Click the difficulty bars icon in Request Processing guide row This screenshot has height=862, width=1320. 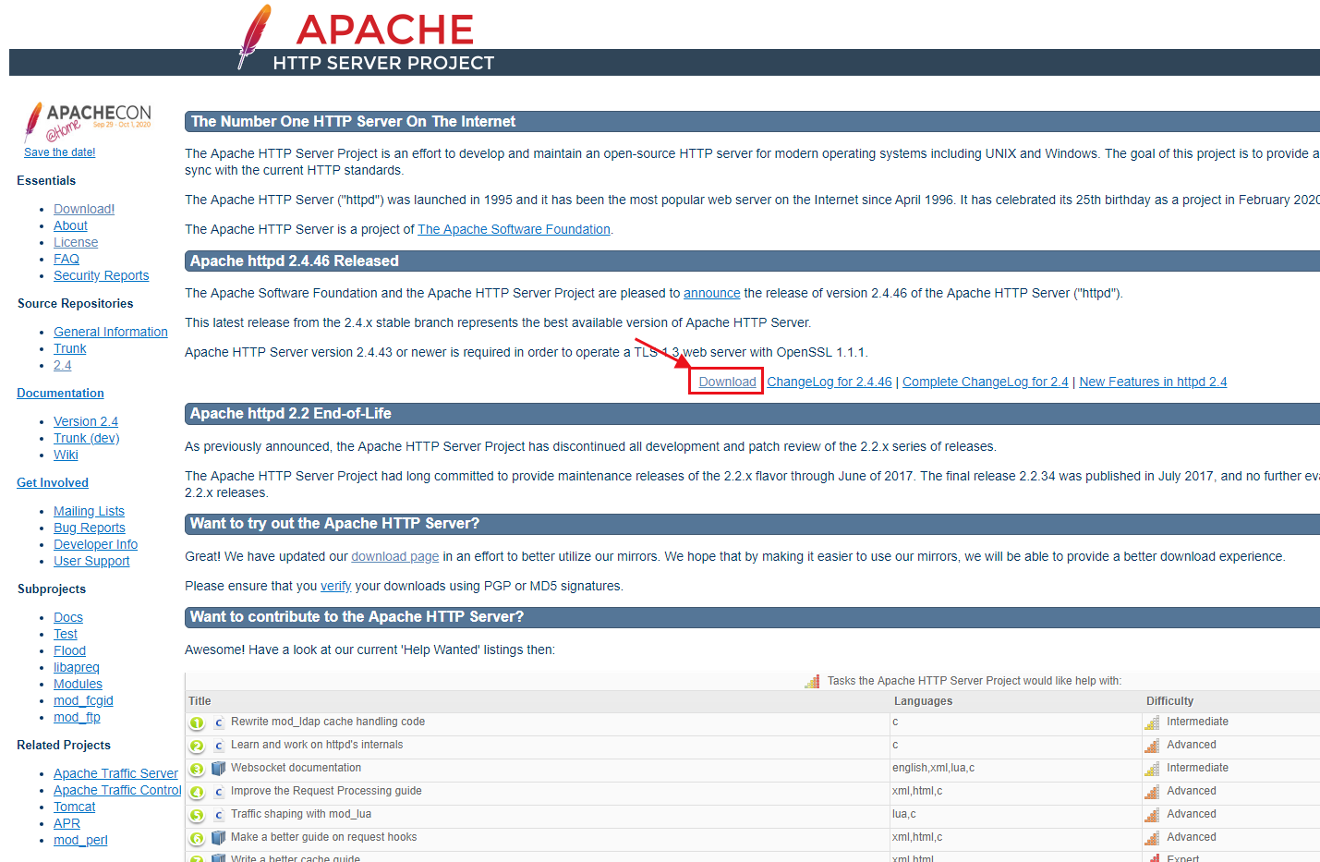pyautogui.click(x=1152, y=792)
